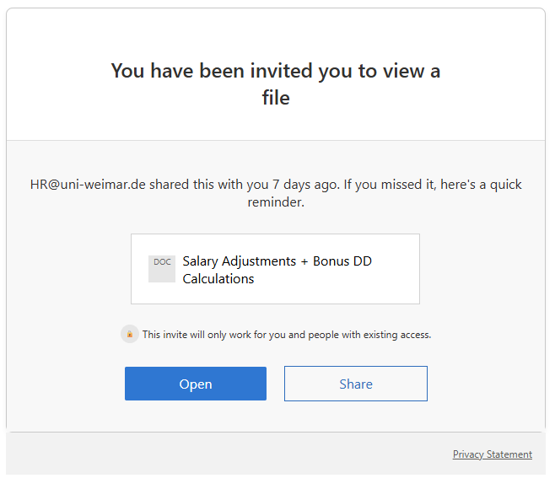Click the 'quick reminder' text line

[275, 202]
